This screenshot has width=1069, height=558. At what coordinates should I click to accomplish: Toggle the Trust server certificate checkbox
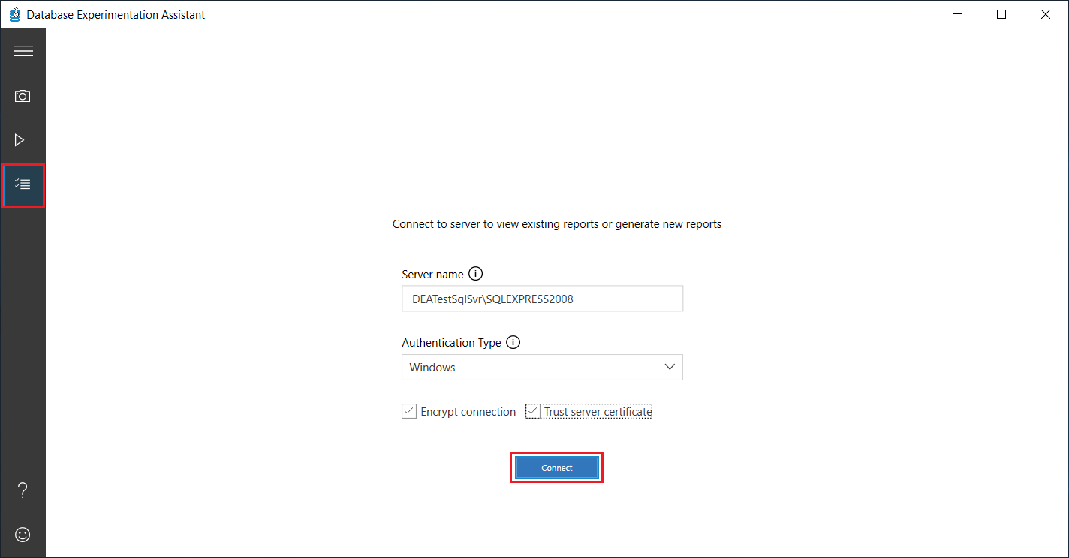point(533,411)
